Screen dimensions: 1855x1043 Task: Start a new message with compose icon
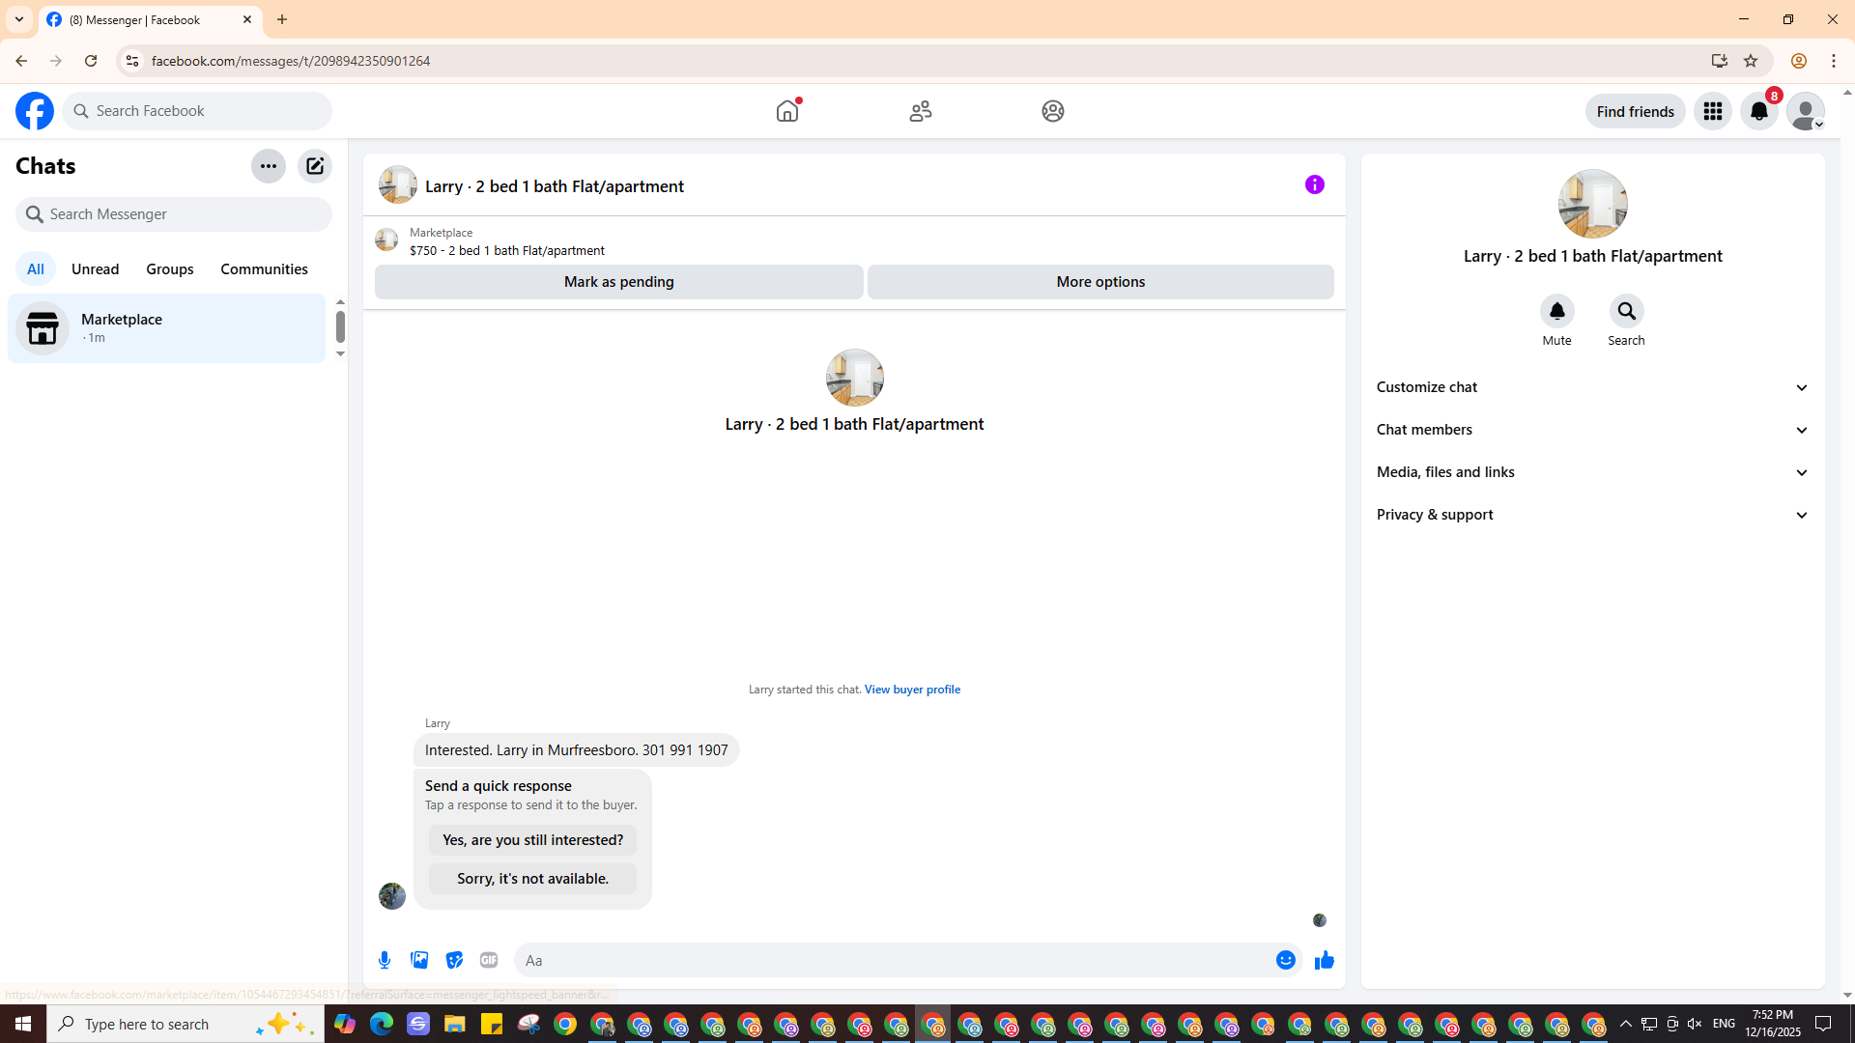tap(315, 166)
